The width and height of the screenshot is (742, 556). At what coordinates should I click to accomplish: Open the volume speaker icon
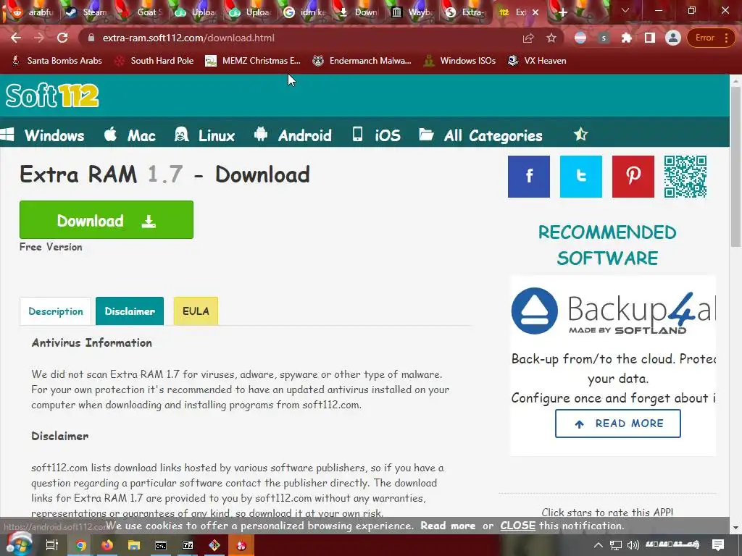[x=633, y=545]
